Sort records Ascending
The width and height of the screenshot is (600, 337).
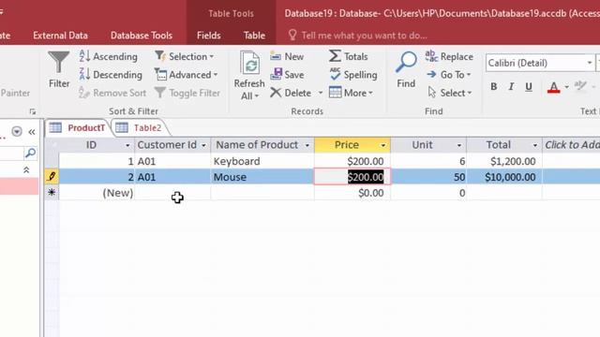click(x=109, y=56)
